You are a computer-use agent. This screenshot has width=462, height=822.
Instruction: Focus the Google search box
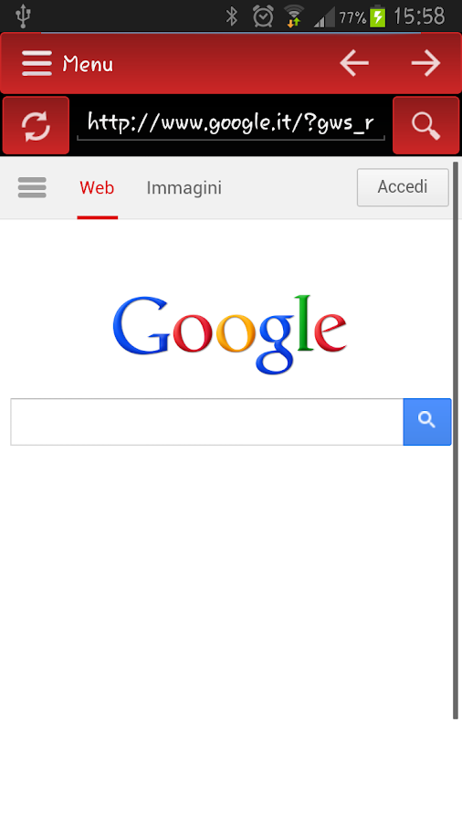point(207,422)
